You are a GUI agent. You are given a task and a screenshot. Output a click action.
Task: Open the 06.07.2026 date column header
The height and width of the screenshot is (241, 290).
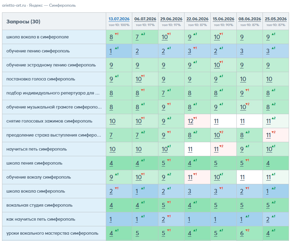[145, 19]
